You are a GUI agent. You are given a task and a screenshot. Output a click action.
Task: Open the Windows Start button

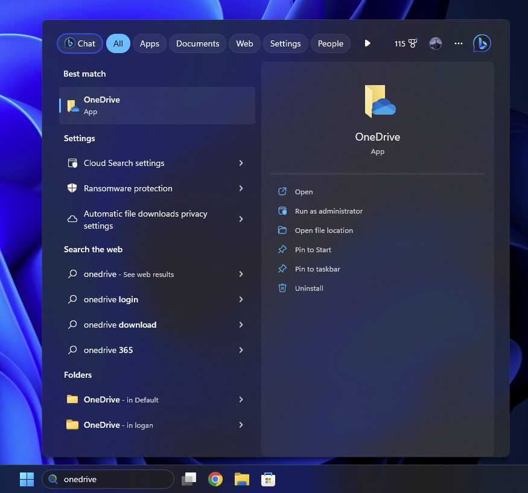pos(27,479)
